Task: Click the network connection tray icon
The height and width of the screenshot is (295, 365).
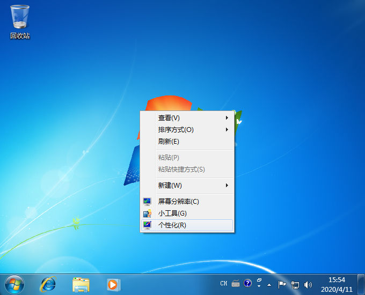Action: [295, 284]
